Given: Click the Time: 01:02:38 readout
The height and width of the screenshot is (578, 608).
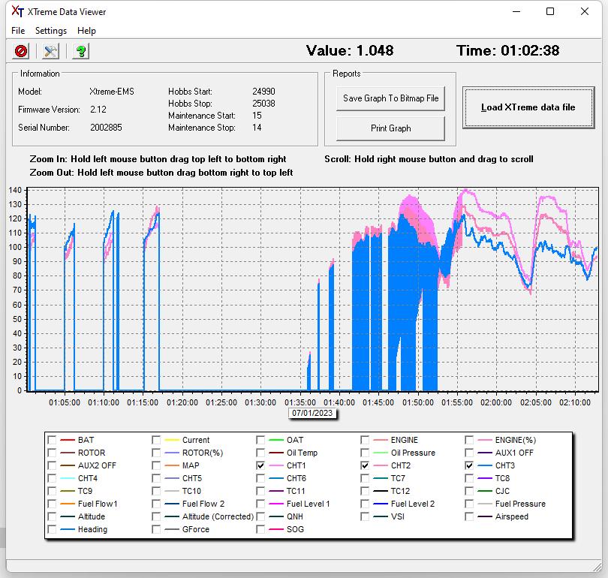Looking at the screenshot, I should click(508, 51).
